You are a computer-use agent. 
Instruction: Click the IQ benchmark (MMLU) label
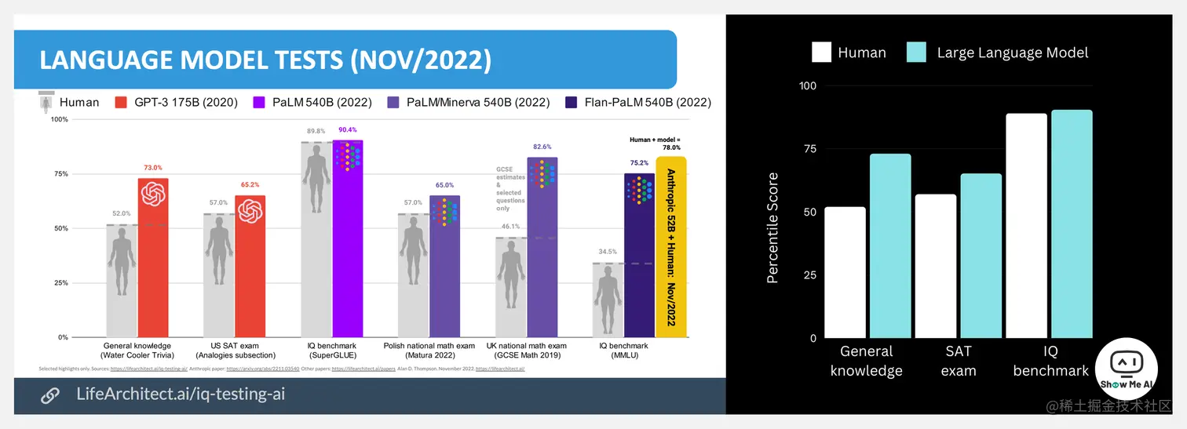(623, 350)
